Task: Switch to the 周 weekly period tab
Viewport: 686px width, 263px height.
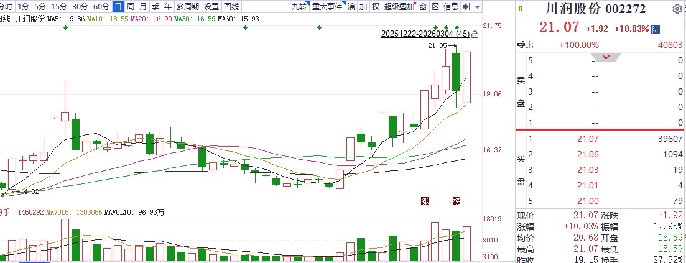Action: point(130,7)
